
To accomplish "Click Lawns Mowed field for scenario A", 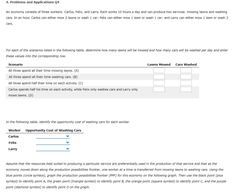I will [159, 71].
